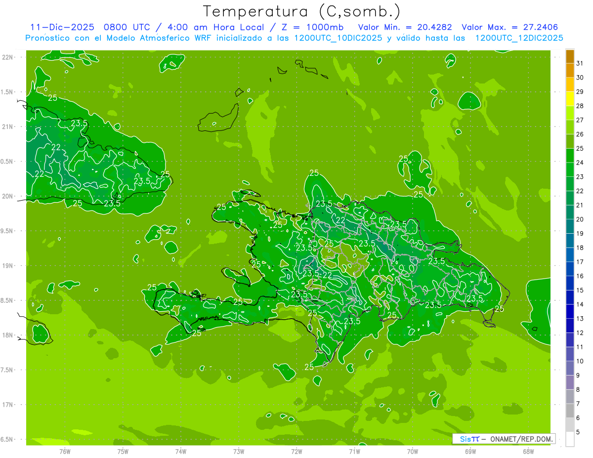Click the legend color band between 19 and 20
Viewport: 593px width, 458px height.
tap(570, 226)
